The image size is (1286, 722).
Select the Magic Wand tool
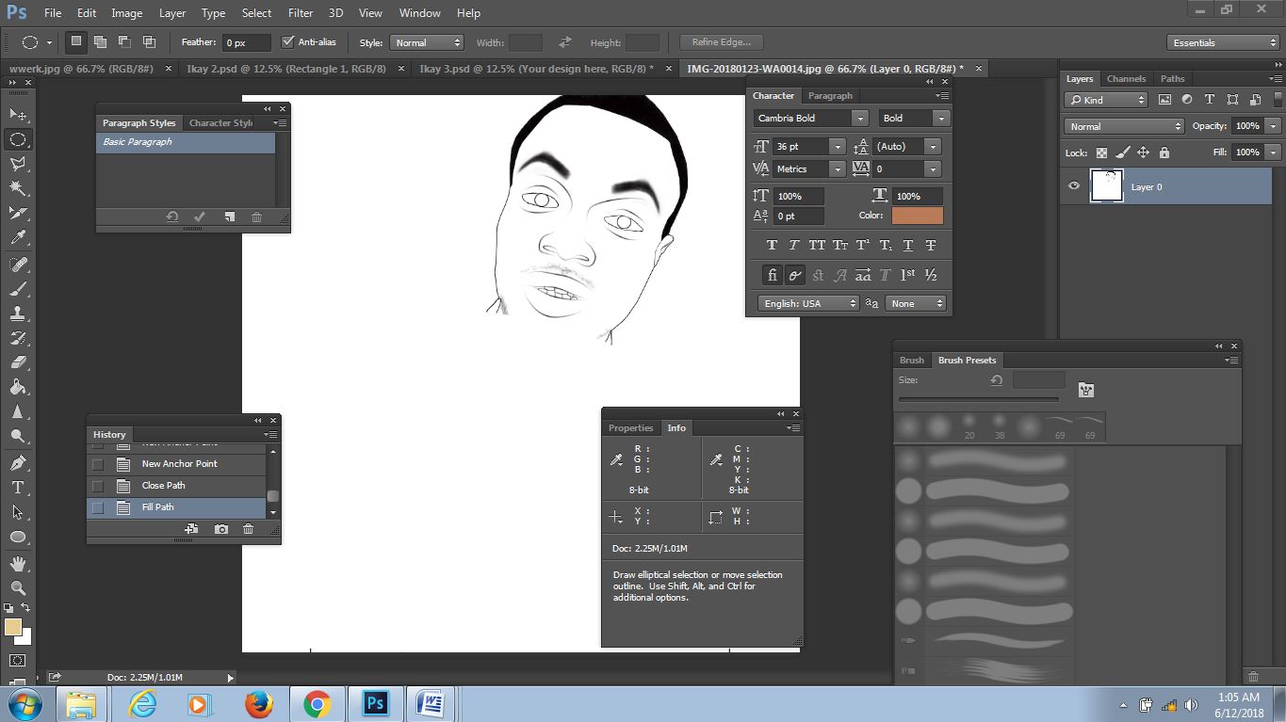tap(18, 188)
